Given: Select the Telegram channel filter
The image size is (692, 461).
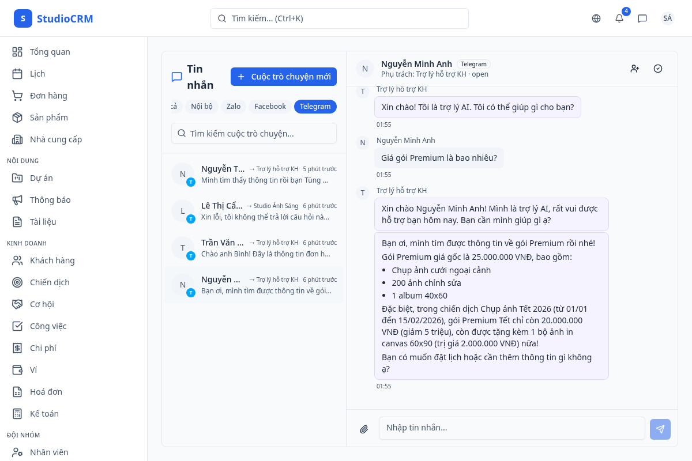Looking at the screenshot, I should pyautogui.click(x=315, y=107).
